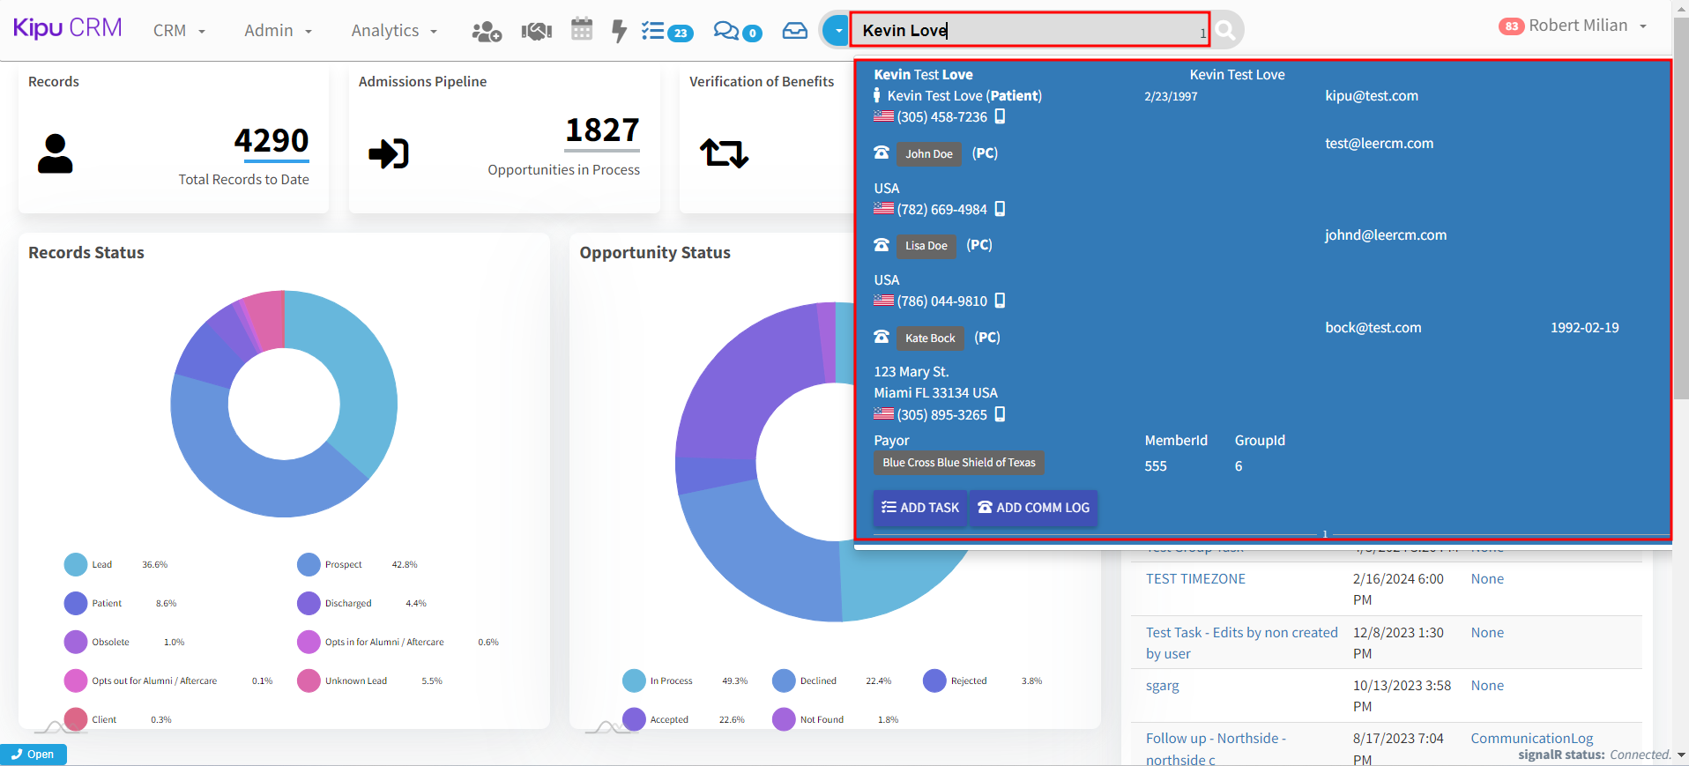Open the Admin menu
This screenshot has height=766, width=1689.
coord(278,31)
